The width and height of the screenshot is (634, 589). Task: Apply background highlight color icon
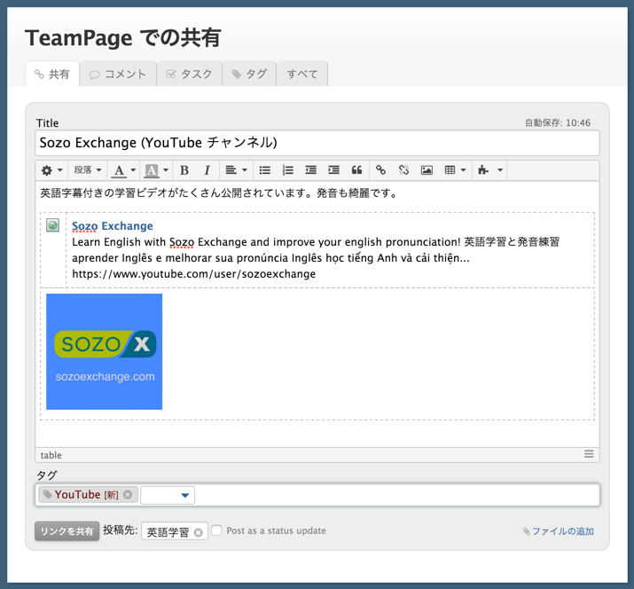click(x=152, y=170)
